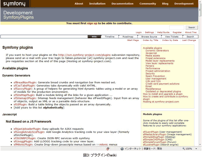Open the sfMilonicPlugin link
202x158 pixels.
click(x=23, y=145)
